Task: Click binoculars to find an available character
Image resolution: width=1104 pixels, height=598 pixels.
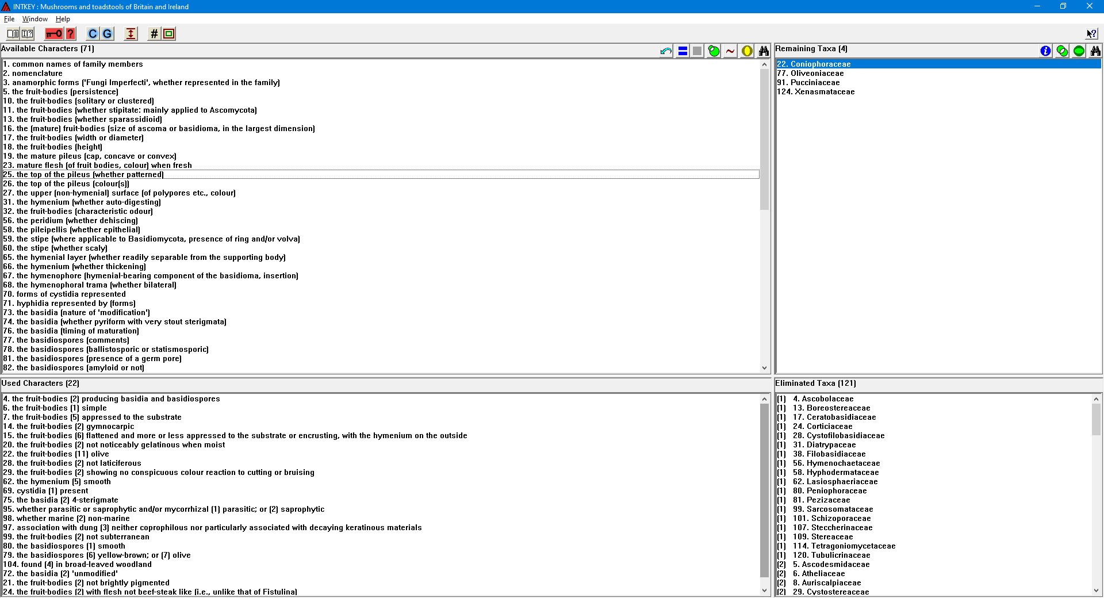Action: [x=764, y=51]
